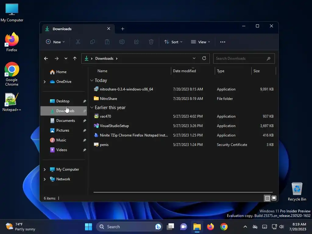
Task: Click the search magnifier in Search Downloads
Action: [268, 58]
